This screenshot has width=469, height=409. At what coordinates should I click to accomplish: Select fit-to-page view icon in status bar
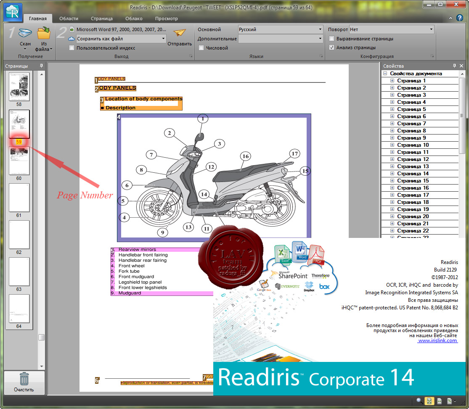click(429, 401)
